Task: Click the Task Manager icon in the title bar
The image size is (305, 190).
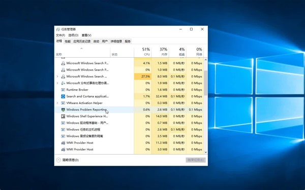Action: [x=58, y=29]
